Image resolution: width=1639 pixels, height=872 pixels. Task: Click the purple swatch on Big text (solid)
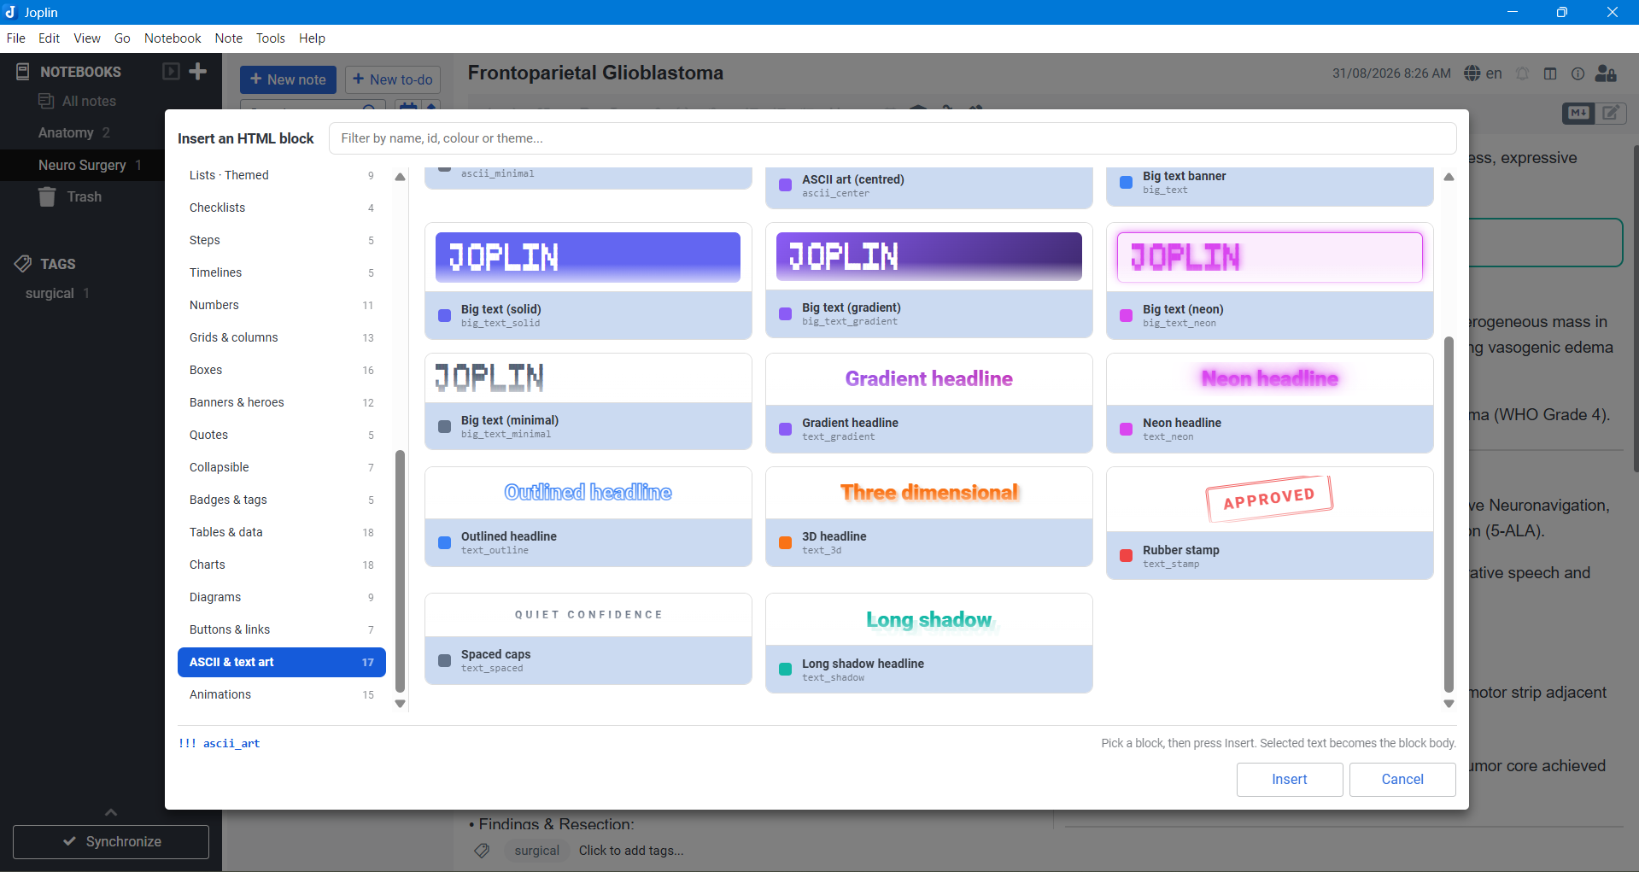tap(444, 316)
